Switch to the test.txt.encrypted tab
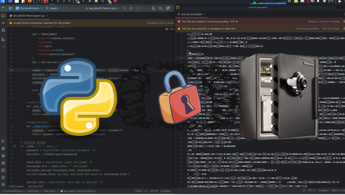Viewport: 345px width, 195px height. click(192, 14)
